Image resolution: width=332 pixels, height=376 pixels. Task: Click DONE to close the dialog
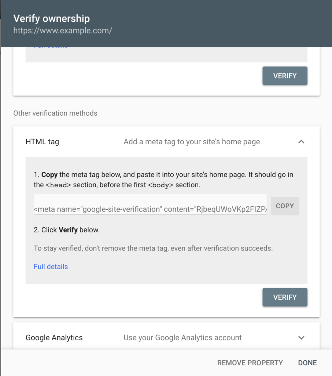[x=307, y=362]
